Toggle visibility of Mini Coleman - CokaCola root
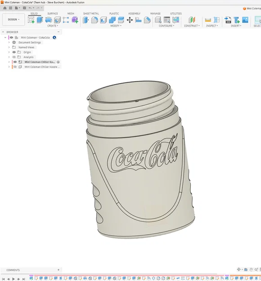The width and height of the screenshot is (261, 281). pos(11,37)
